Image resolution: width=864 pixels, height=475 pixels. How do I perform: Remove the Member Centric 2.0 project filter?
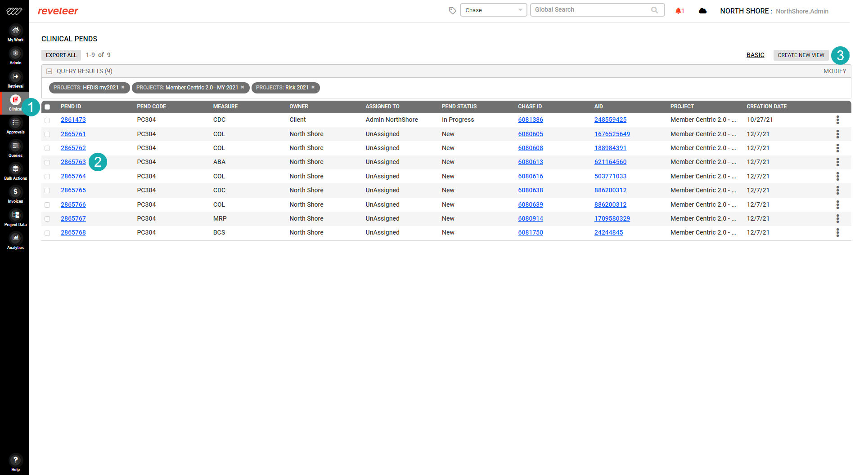coord(243,87)
